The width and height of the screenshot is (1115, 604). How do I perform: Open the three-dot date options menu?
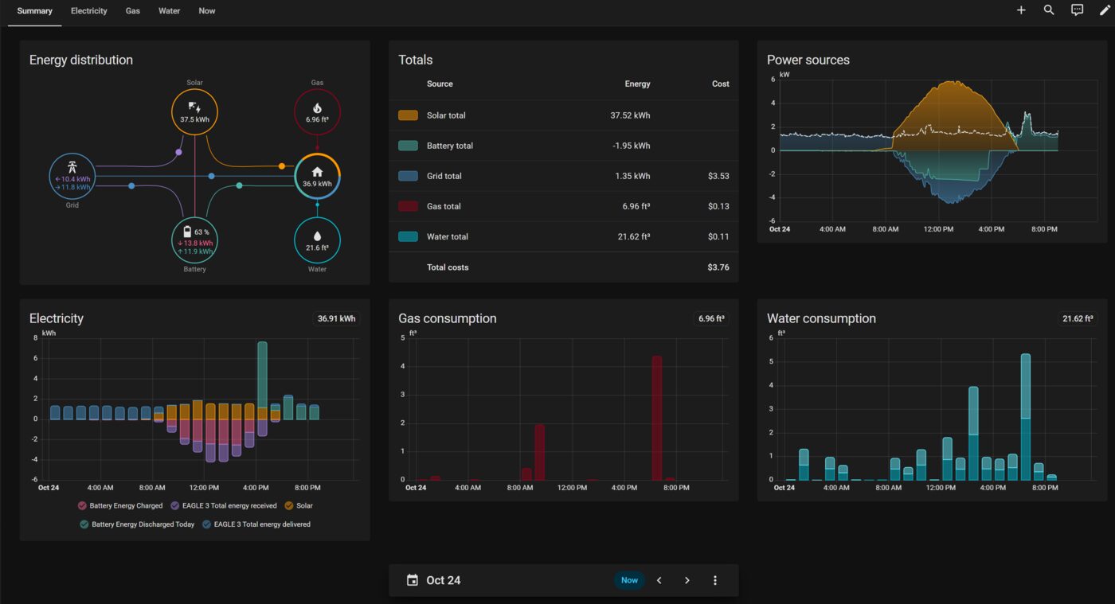715,580
